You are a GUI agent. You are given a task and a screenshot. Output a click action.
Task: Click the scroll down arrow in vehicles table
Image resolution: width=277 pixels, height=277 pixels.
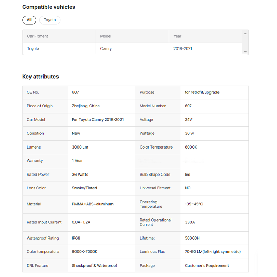(x=245, y=52)
